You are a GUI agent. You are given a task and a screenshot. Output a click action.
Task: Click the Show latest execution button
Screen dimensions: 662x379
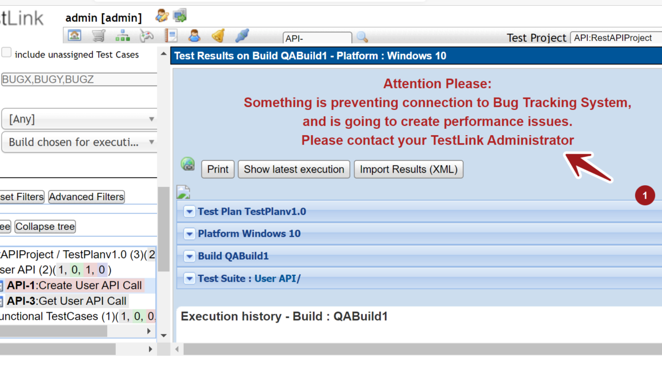point(294,169)
